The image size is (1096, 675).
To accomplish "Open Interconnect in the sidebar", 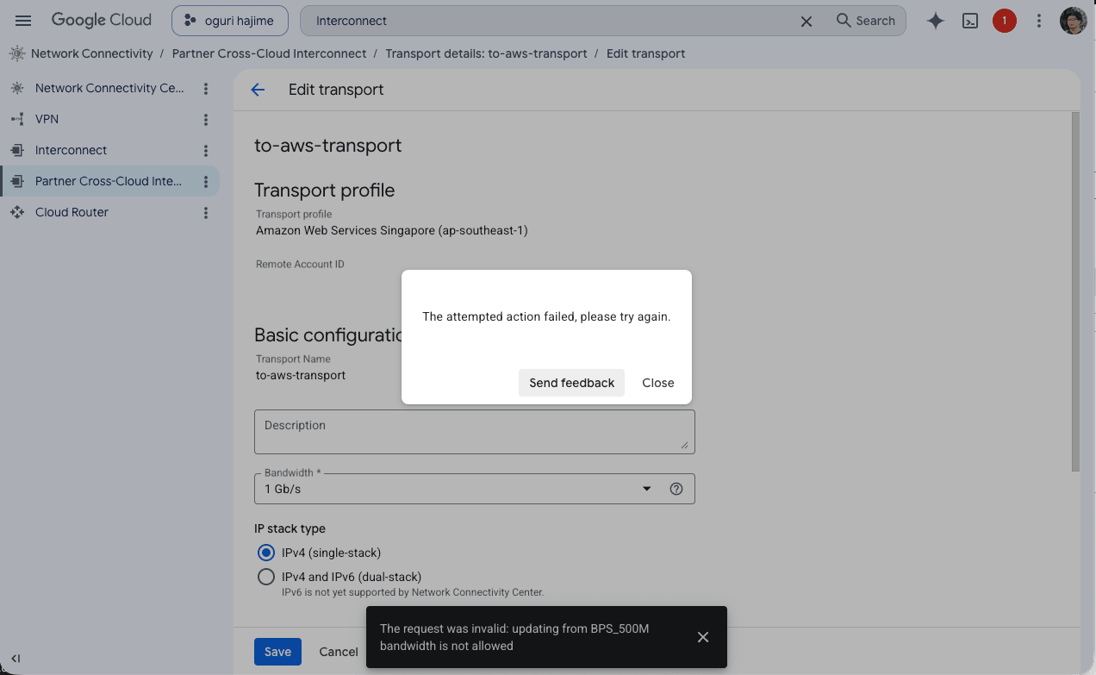I will coord(109,150).
